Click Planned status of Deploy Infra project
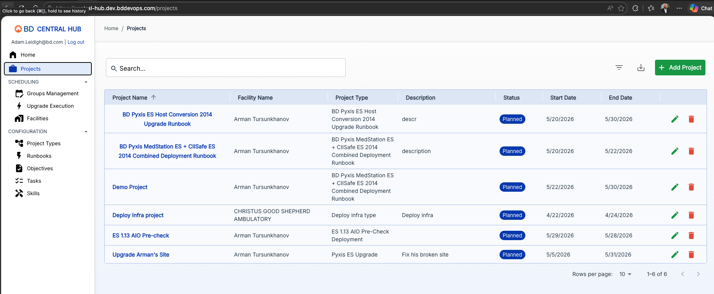Image resolution: width=714 pixels, height=294 pixels. click(512, 215)
